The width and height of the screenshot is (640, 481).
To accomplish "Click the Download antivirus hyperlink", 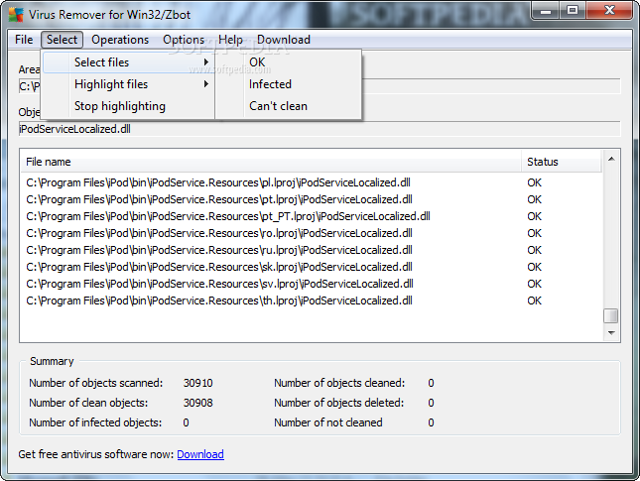I will pyautogui.click(x=200, y=454).
